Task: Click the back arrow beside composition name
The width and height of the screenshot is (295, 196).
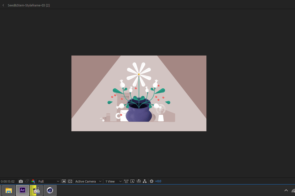Action: click(x=3, y=5)
